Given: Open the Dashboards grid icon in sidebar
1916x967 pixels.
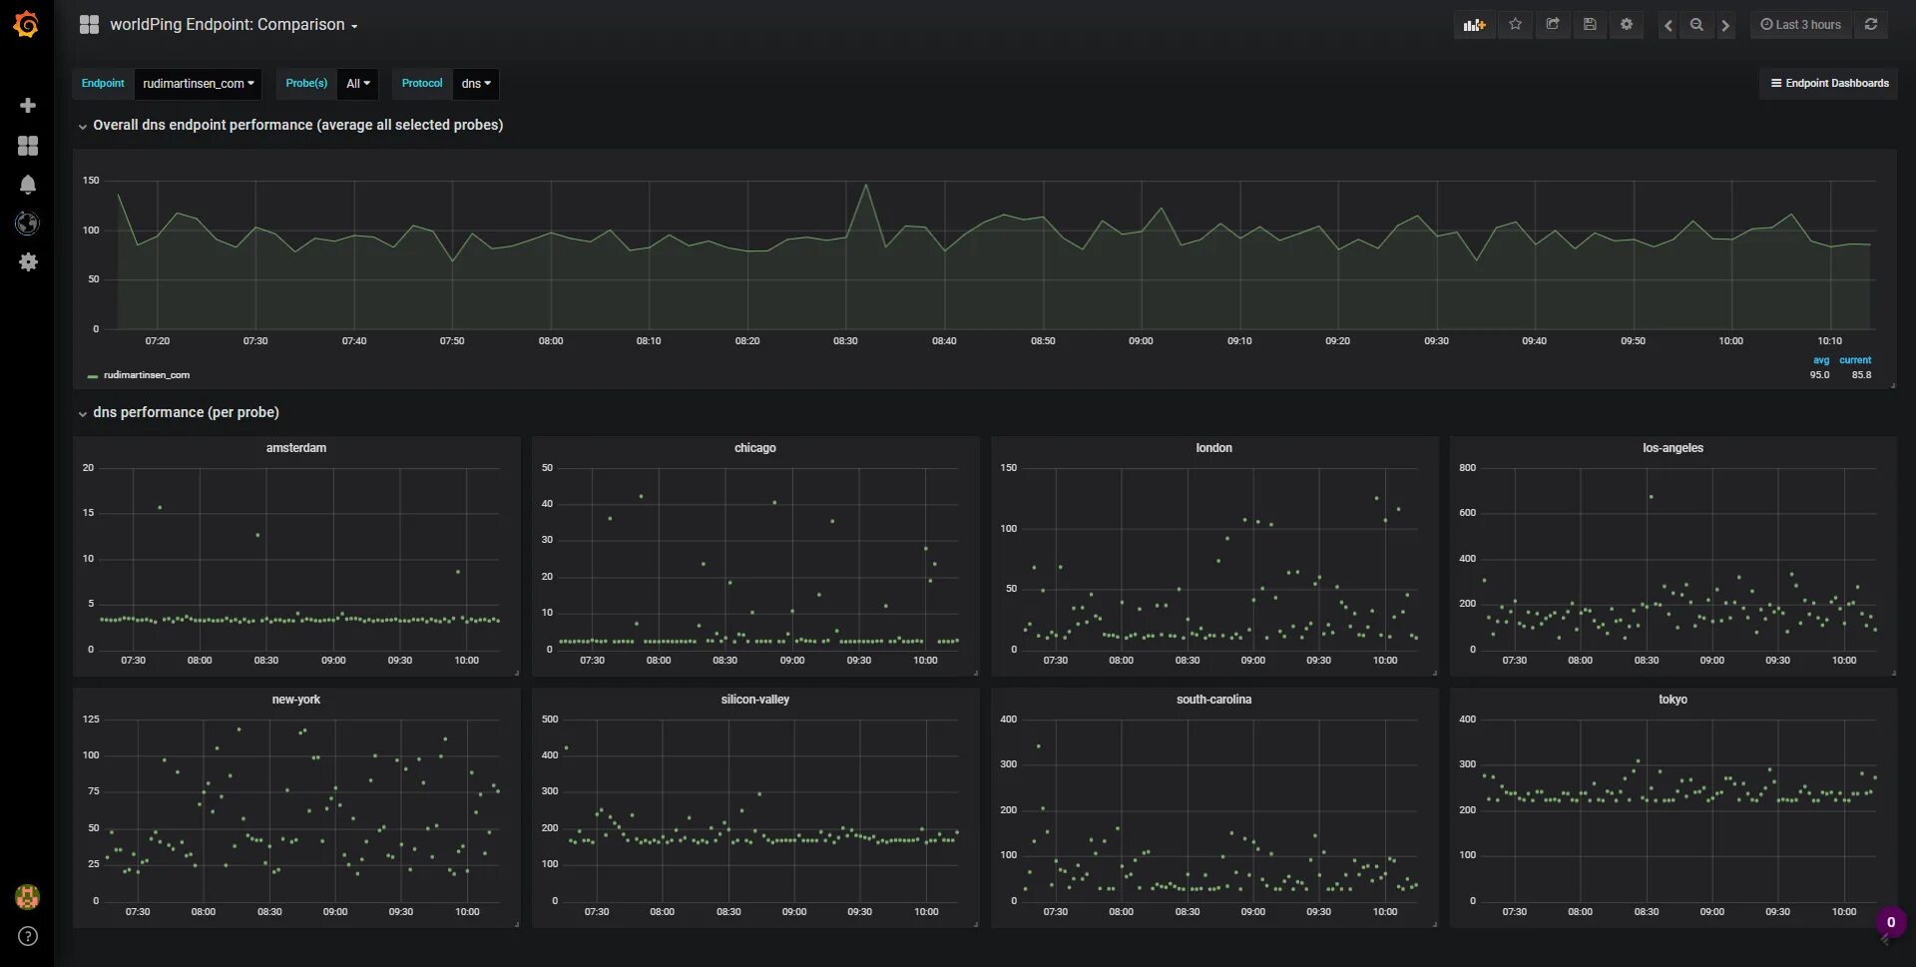Looking at the screenshot, I should [28, 146].
